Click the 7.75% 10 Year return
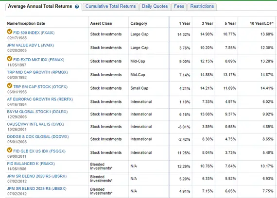 pyautogui.click(x=268, y=191)
